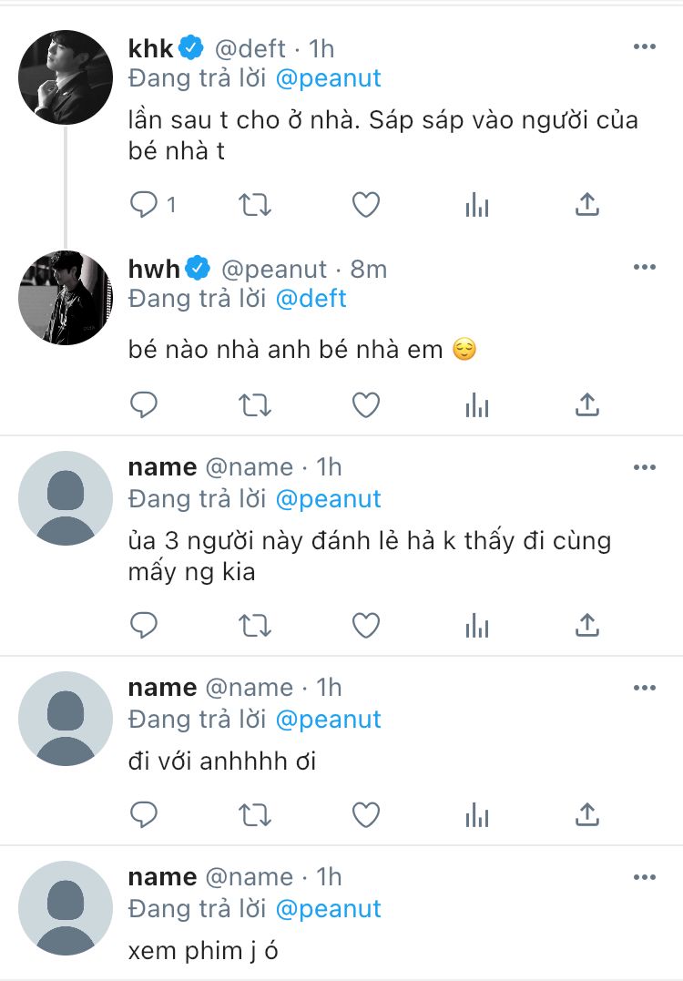The height and width of the screenshot is (981, 683).
Task: Retweet khk's reply about staying home
Action: 255,206
